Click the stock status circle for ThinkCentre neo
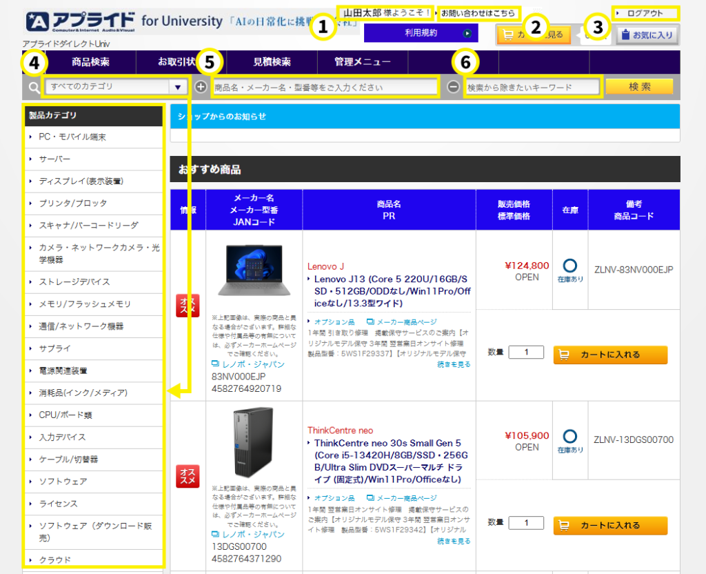The height and width of the screenshot is (574, 706). pos(569,437)
